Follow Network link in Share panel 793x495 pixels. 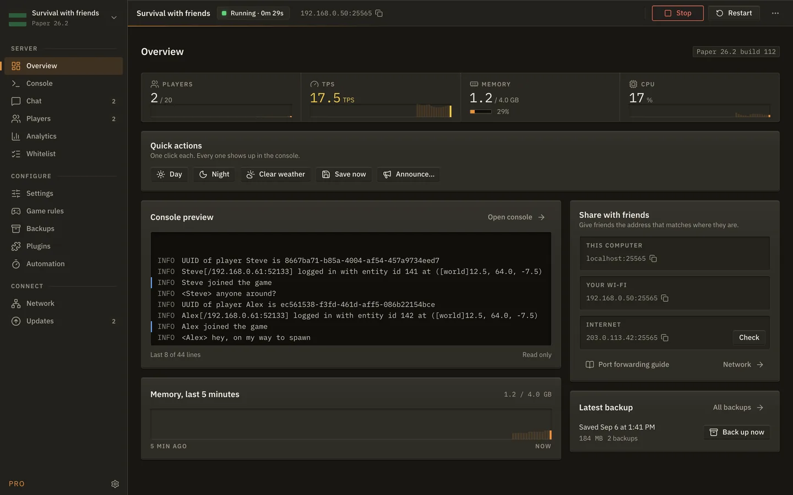tap(743, 365)
